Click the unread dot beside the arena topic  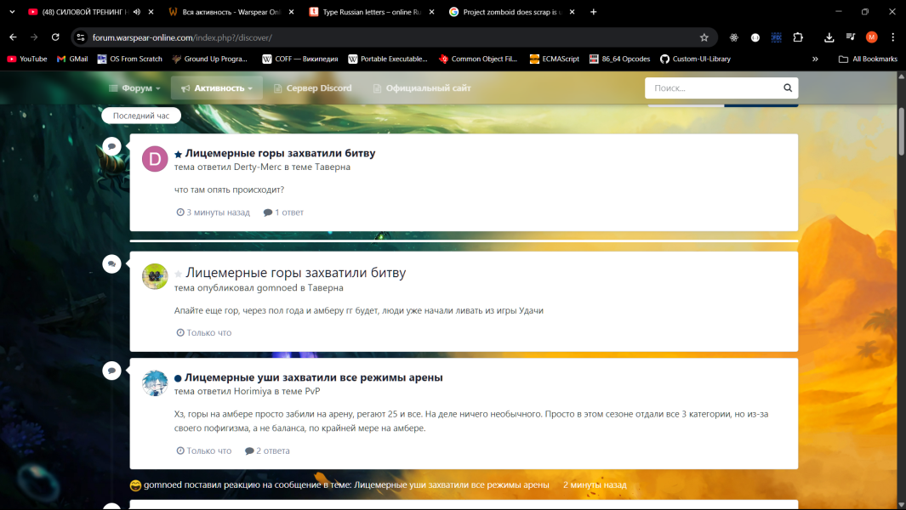pos(178,378)
